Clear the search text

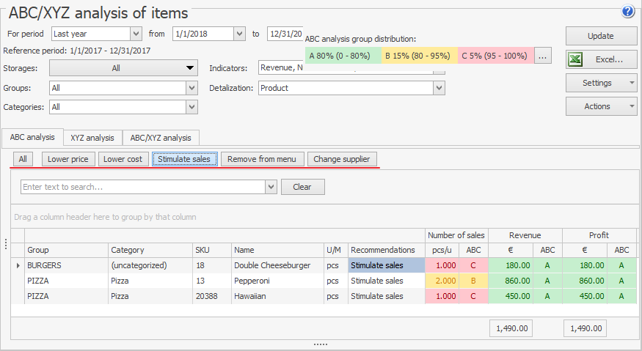pos(302,187)
